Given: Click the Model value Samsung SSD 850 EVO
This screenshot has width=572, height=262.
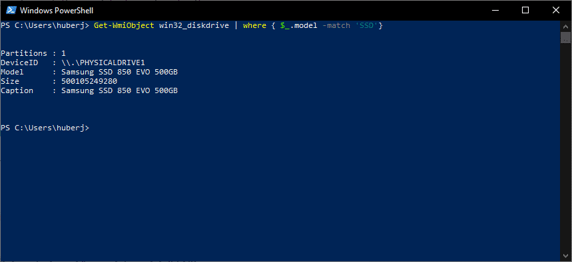Looking at the screenshot, I should coord(119,72).
